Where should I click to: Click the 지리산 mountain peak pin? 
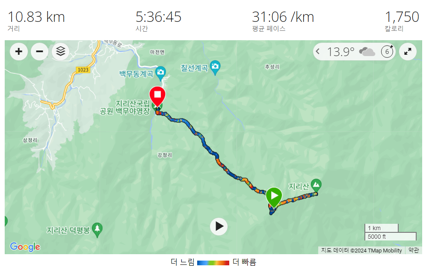(316, 185)
